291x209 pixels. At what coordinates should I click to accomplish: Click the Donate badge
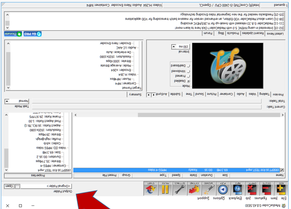pyautogui.click(x=13, y=34)
